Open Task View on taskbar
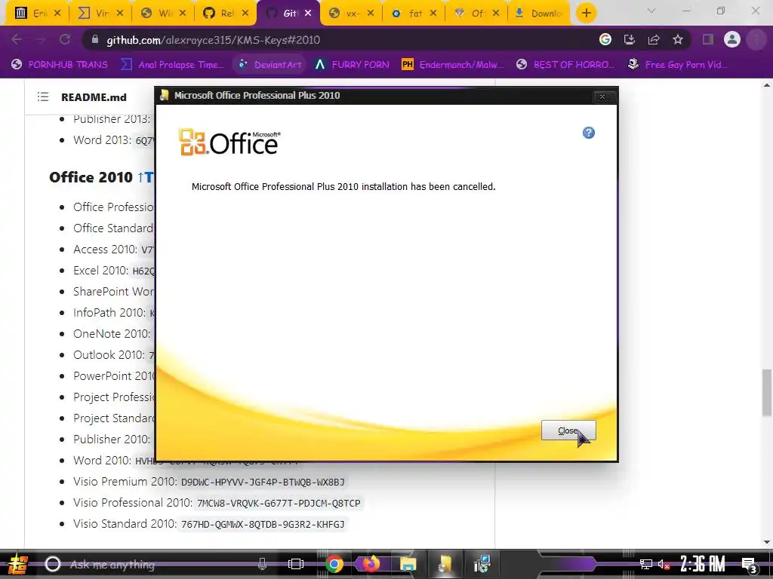Viewport: 773px width, 579px height. click(x=296, y=564)
